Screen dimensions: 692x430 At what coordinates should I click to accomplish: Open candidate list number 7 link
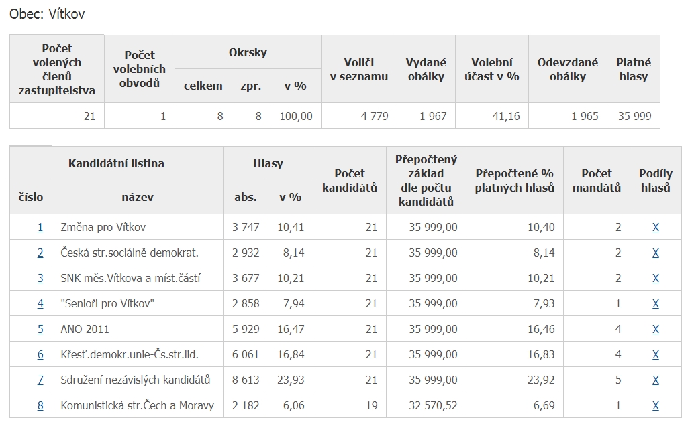40,380
